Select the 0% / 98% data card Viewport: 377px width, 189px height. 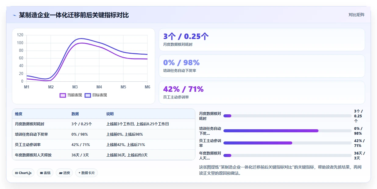(x=262, y=66)
